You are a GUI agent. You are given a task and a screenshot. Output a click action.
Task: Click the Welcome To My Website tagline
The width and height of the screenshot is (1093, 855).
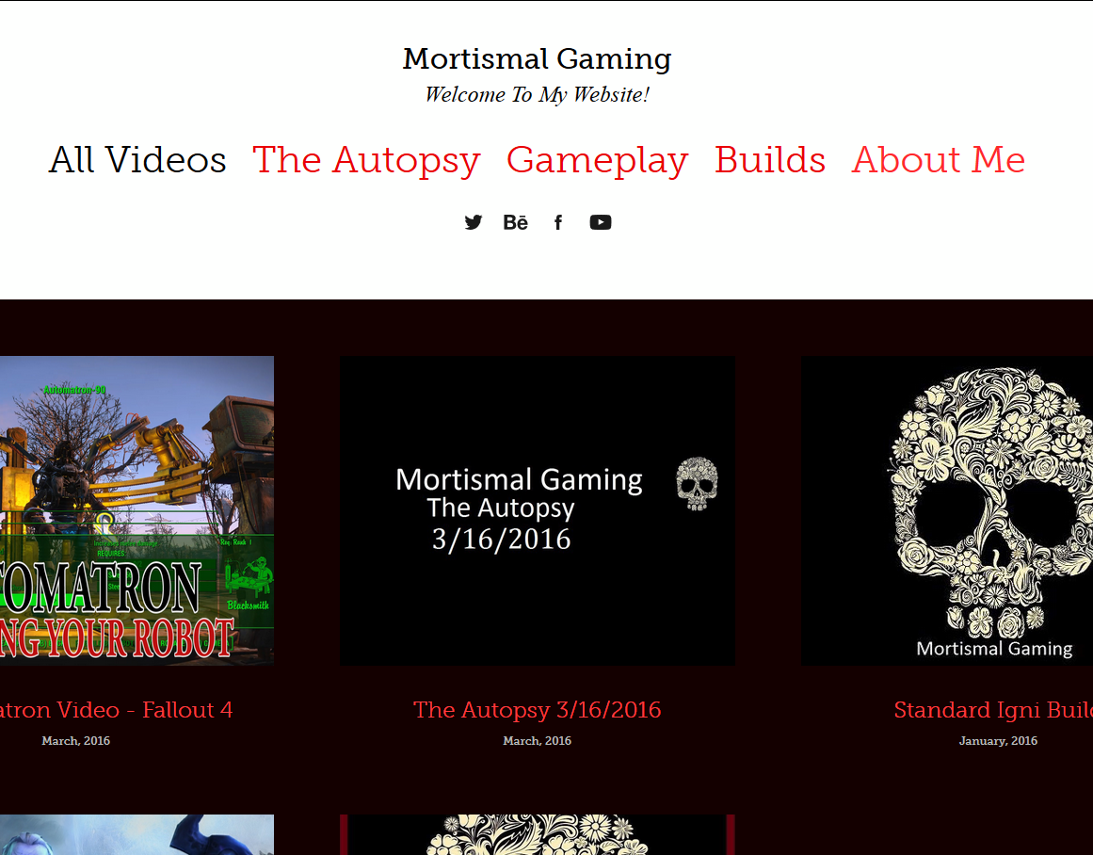tap(537, 95)
